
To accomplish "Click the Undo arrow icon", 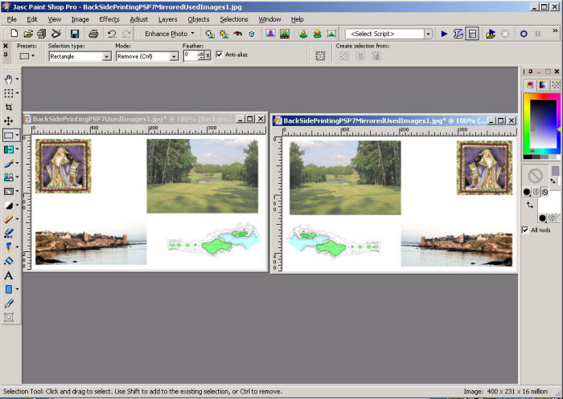I will tap(112, 34).
